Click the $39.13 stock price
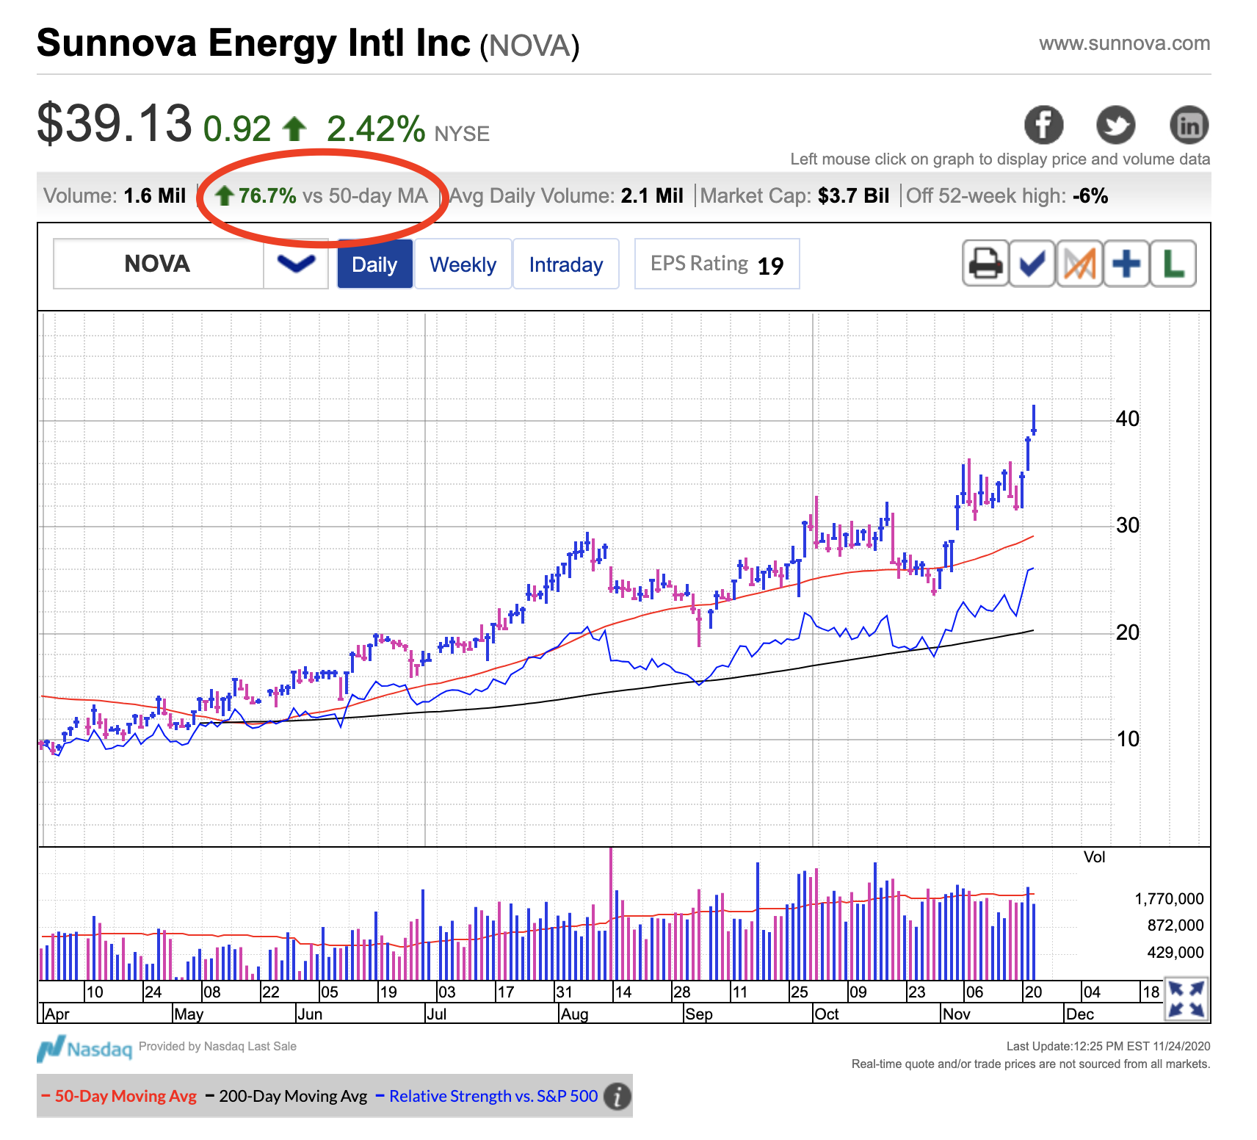 pyautogui.click(x=115, y=123)
